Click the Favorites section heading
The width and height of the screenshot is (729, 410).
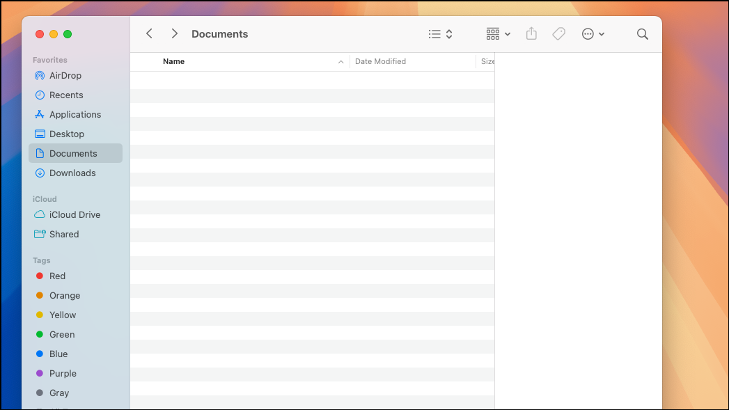(x=49, y=60)
